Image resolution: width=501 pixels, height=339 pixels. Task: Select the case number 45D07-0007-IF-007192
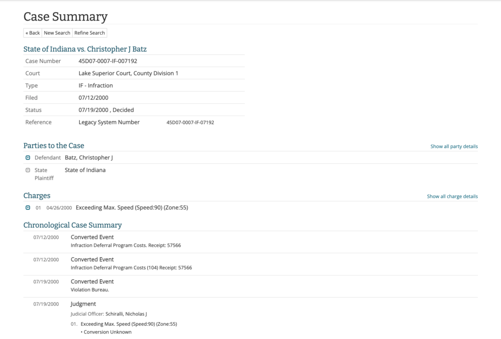[108, 61]
